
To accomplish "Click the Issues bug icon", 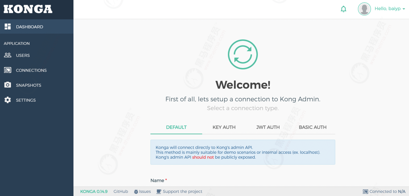I will [x=136, y=192].
